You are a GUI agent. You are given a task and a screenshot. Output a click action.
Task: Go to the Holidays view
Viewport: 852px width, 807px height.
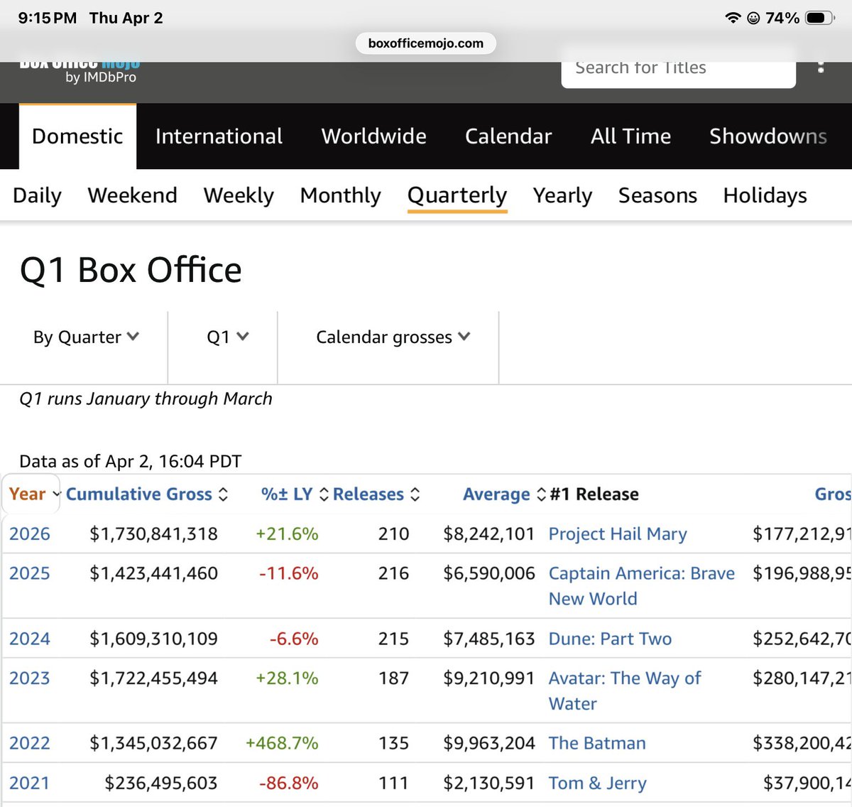click(765, 195)
